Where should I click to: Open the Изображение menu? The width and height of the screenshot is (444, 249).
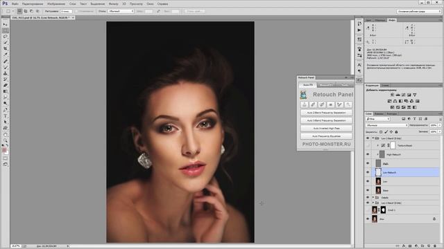(x=56, y=4)
